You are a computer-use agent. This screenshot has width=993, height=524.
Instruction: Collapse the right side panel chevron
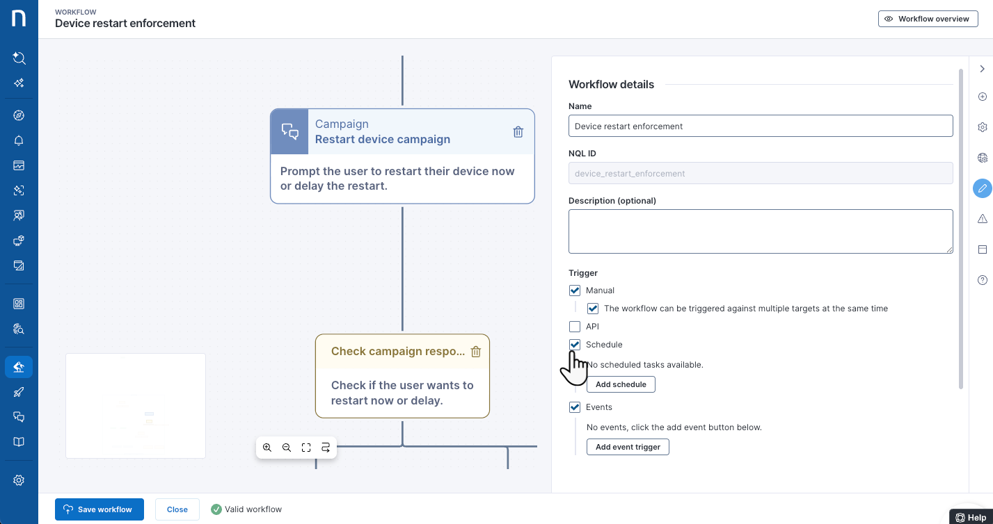983,69
